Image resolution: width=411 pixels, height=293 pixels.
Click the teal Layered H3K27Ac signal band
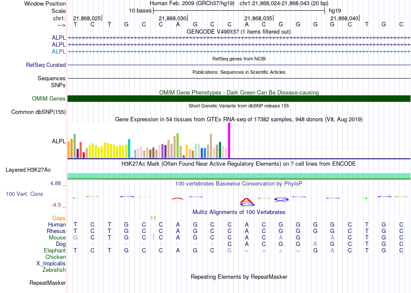[239, 175]
